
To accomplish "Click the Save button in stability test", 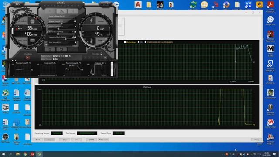I will tap(76, 140).
